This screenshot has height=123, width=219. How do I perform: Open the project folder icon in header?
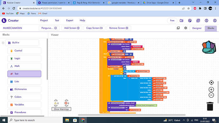(182, 21)
